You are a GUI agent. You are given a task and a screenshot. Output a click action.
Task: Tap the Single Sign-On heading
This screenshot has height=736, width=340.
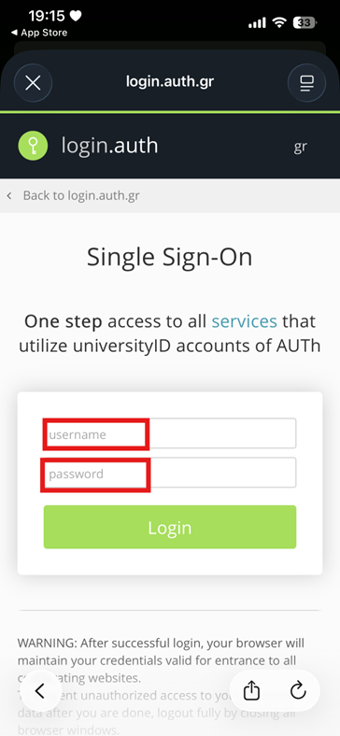[x=170, y=257]
